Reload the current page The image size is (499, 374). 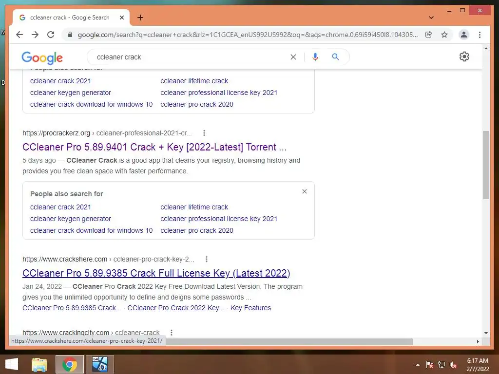coord(51,35)
